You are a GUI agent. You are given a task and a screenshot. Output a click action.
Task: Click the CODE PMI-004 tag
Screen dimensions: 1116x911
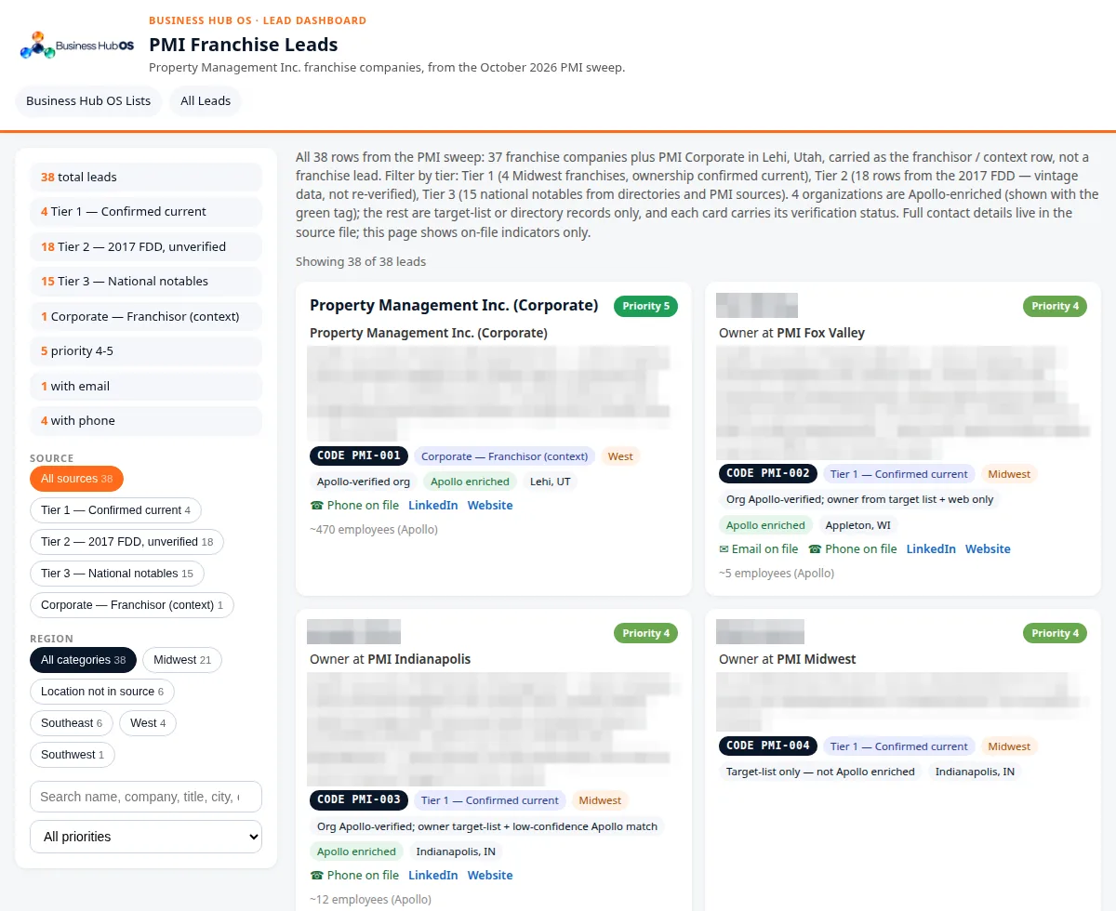click(x=768, y=746)
